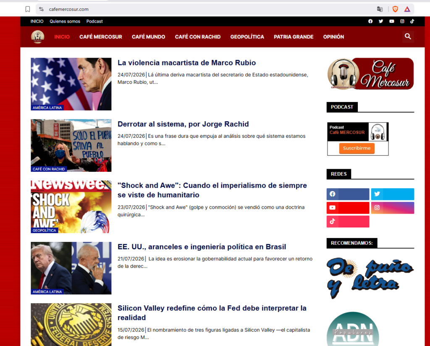Screen dimensions: 430x346
Task: Click the Café Mercosur sidebar banner
Action: tap(370, 73)
